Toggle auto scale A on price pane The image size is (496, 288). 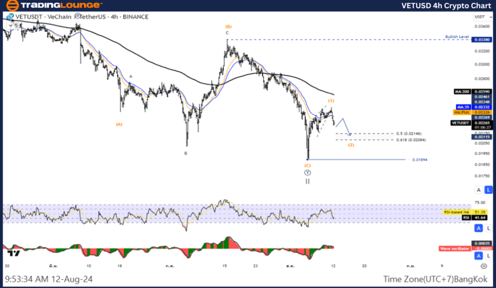pos(478,190)
